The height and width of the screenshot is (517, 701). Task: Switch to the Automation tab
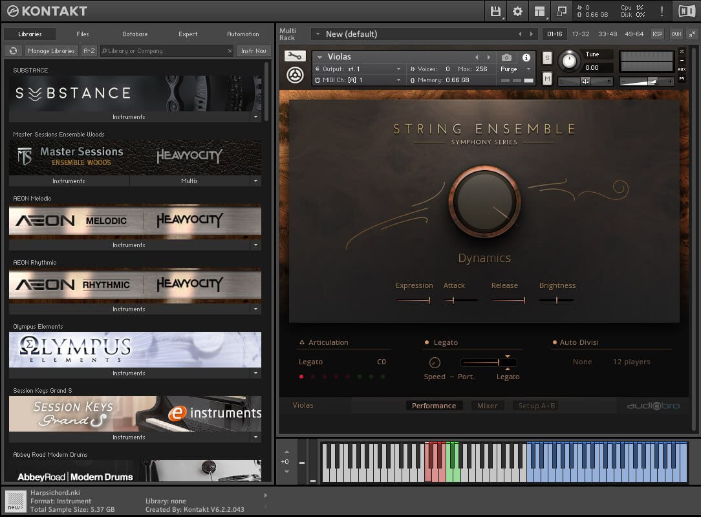click(x=243, y=34)
